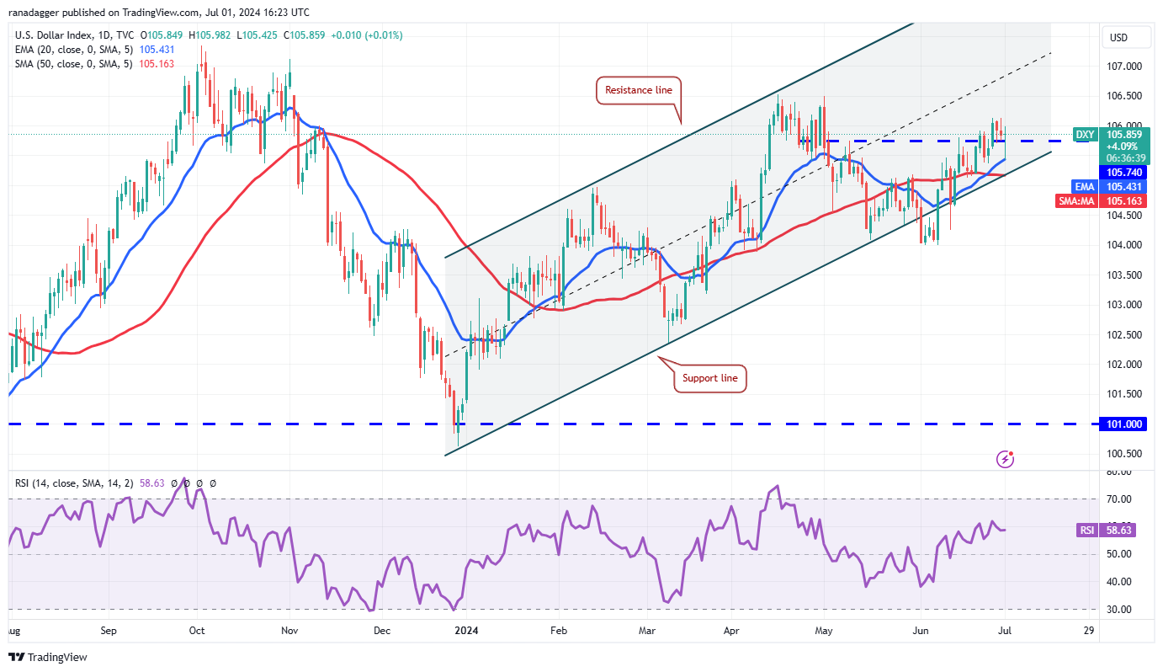Open the USD currency selector
This screenshot has height=672, width=1163.
click(x=1118, y=37)
